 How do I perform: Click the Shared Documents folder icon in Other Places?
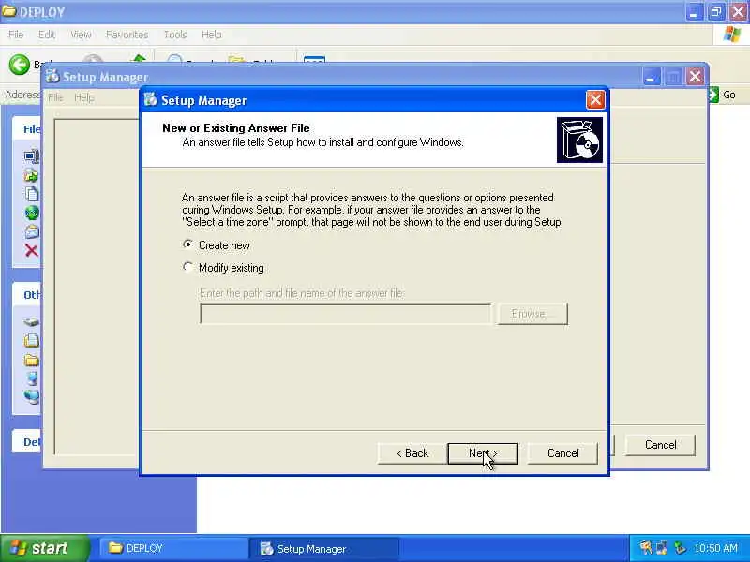click(x=32, y=360)
